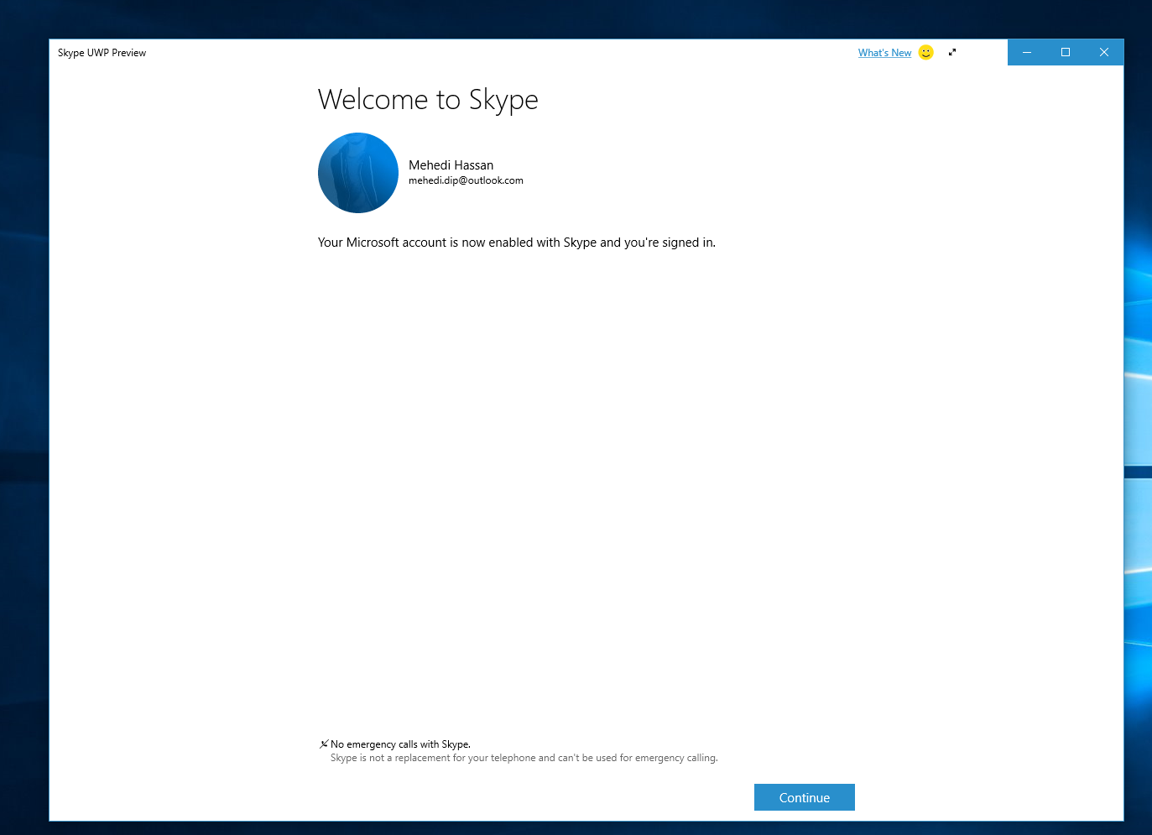The height and width of the screenshot is (835, 1152).
Task: Click 'No emergency calls with Skype.' text
Action: point(400,744)
